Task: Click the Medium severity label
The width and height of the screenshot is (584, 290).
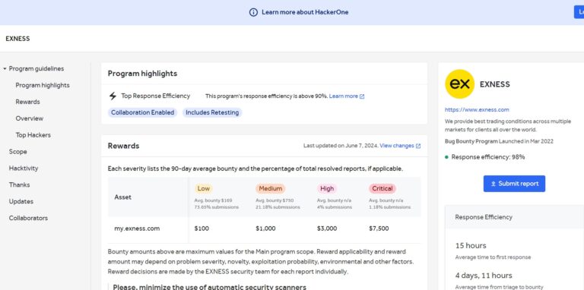Action: click(271, 188)
